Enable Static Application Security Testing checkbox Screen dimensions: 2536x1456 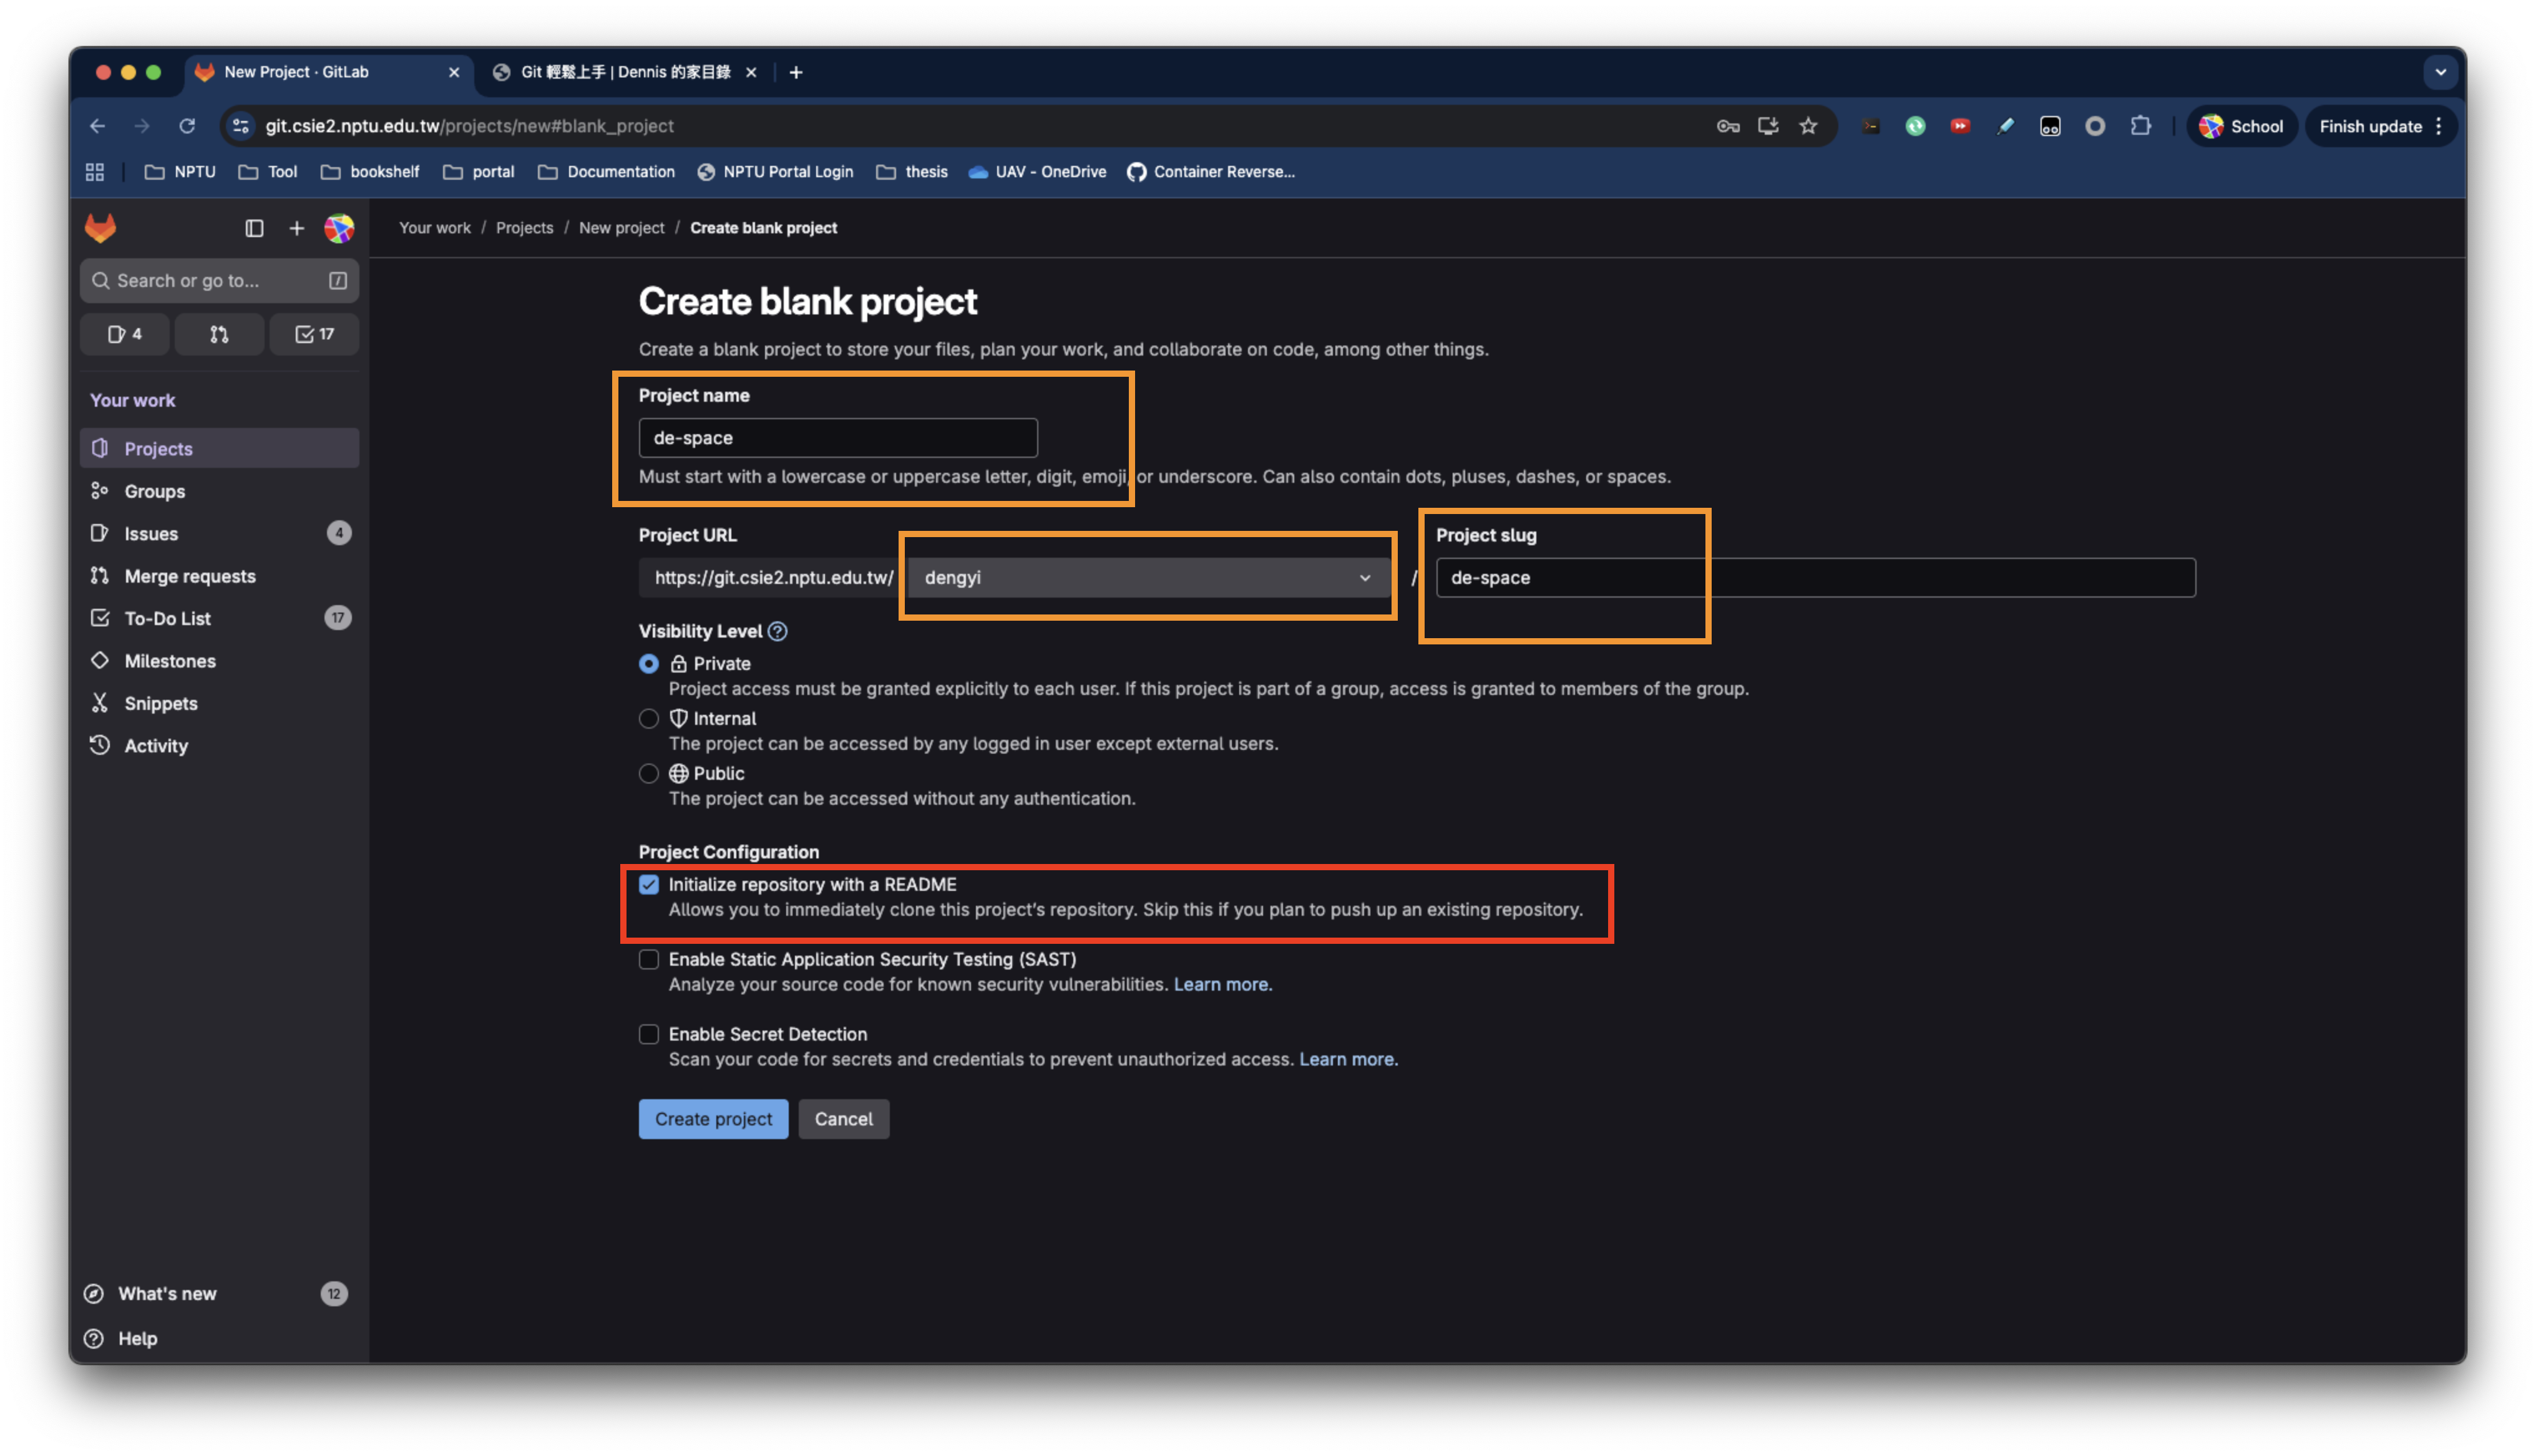(x=649, y=959)
